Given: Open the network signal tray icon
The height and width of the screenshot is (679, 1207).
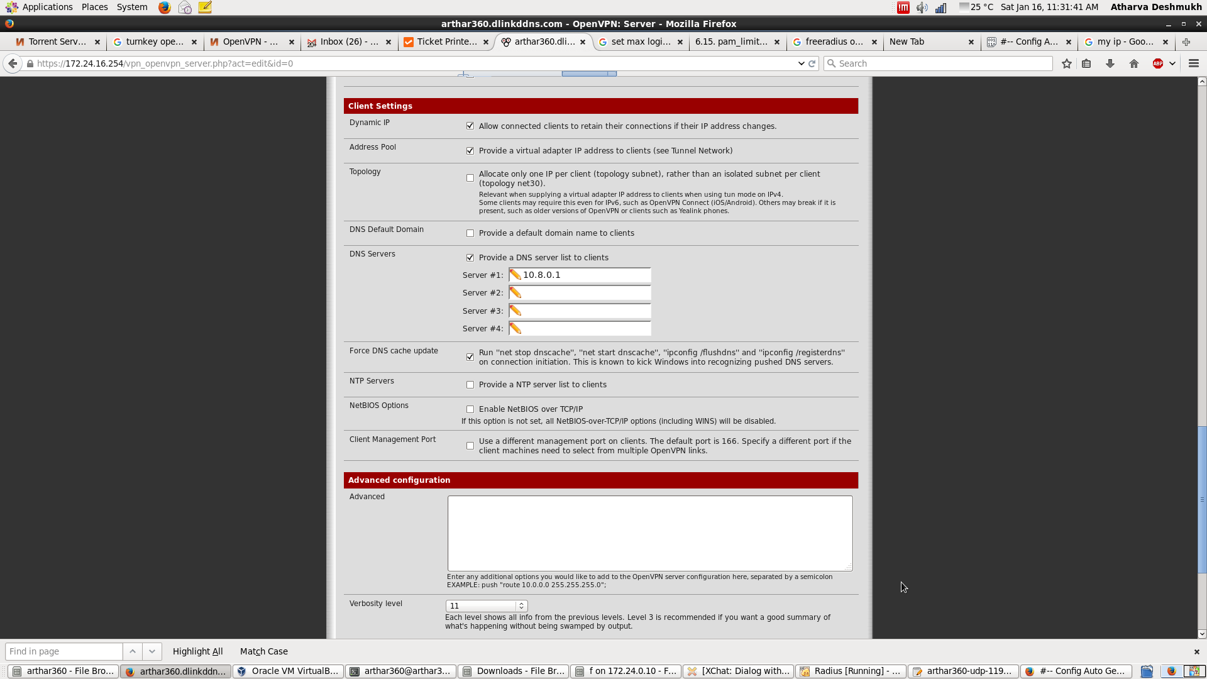Looking at the screenshot, I should tap(941, 8).
